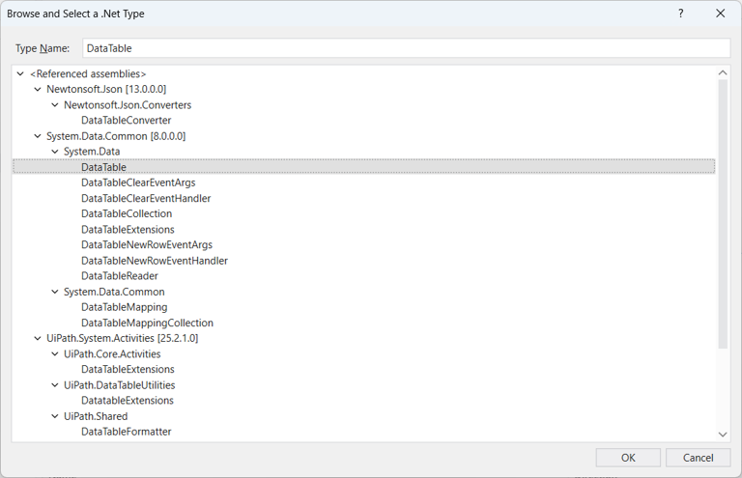This screenshot has height=478, width=742.
Task: Collapse the Newtonsoft.Json.Converters namespace
Action: pyautogui.click(x=55, y=105)
